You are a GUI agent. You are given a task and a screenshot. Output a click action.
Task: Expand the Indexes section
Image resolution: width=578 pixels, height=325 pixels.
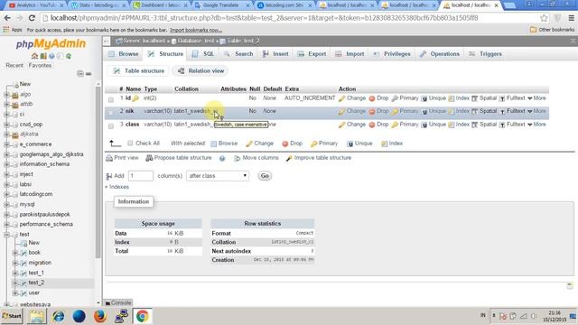(x=117, y=187)
